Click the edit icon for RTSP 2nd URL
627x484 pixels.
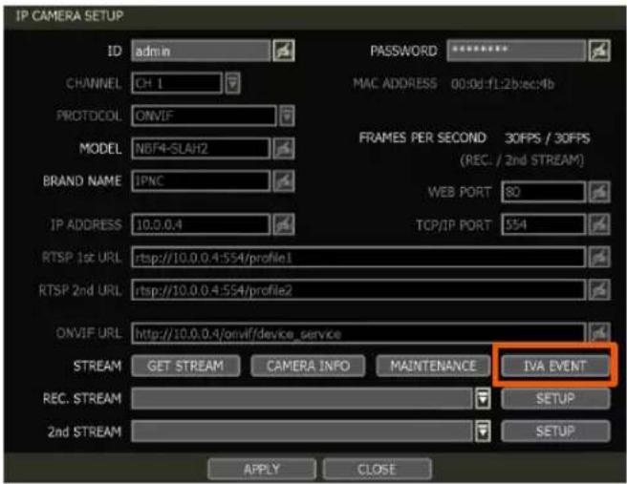599,290
